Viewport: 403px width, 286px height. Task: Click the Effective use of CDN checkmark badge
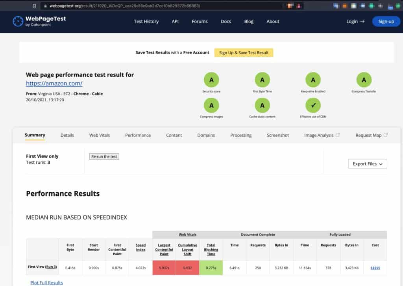[x=313, y=106]
